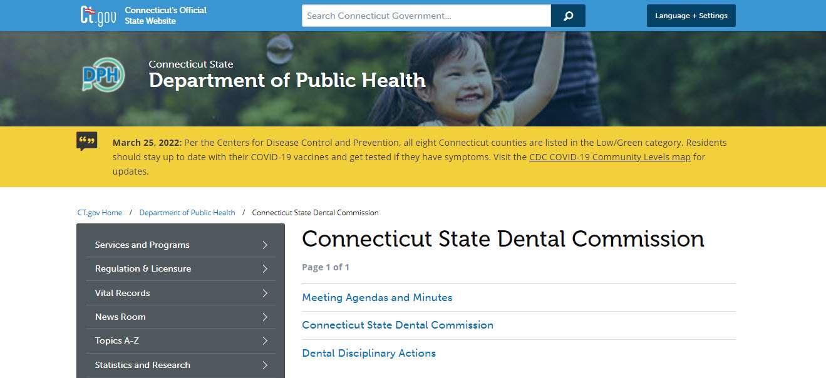
Task: Navigate to CT.gov Home breadcrumb
Action: click(100, 212)
